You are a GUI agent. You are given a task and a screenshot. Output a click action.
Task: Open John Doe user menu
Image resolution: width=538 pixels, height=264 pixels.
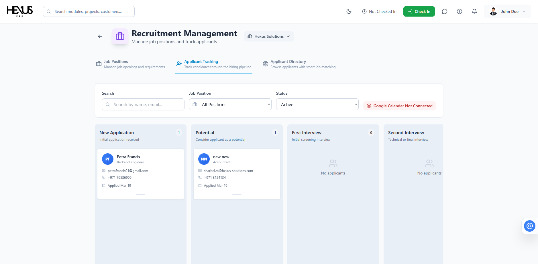tap(508, 11)
